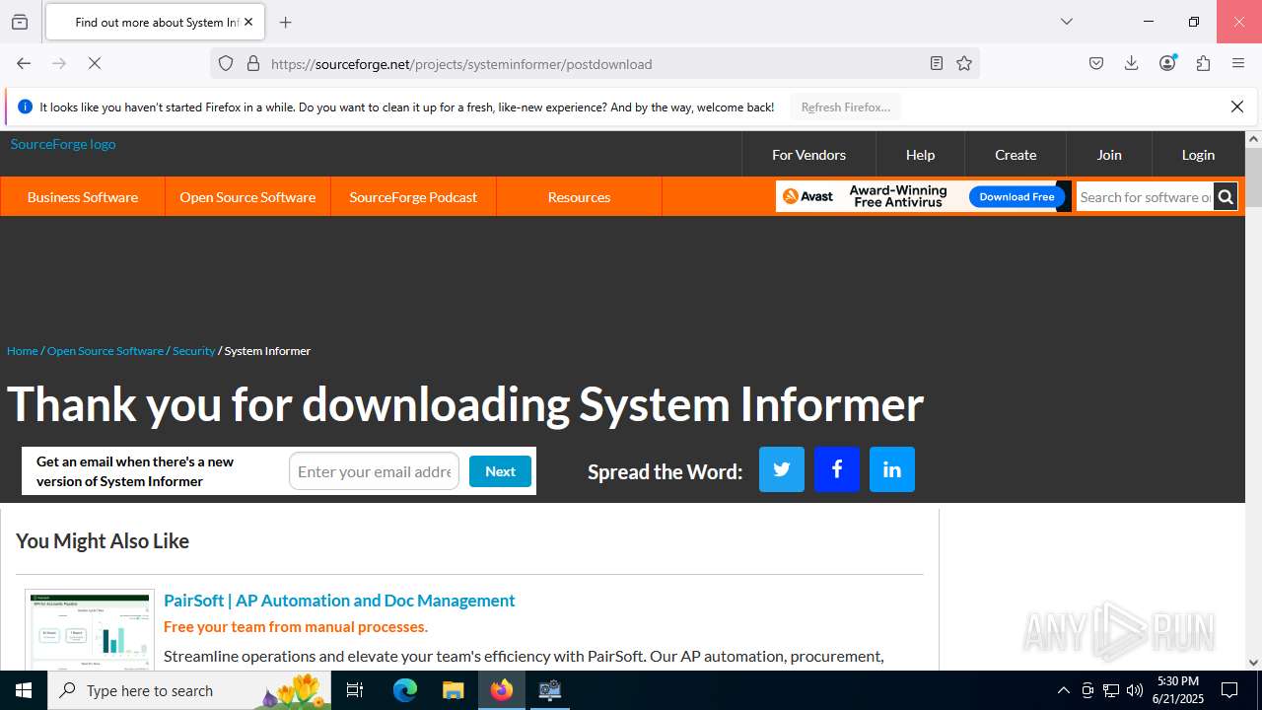Click Avast Download Free ad button
The width and height of the screenshot is (1262, 710).
click(1017, 197)
